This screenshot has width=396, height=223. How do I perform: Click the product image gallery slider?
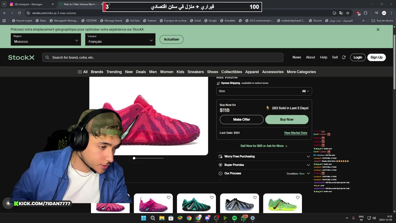click(x=148, y=158)
